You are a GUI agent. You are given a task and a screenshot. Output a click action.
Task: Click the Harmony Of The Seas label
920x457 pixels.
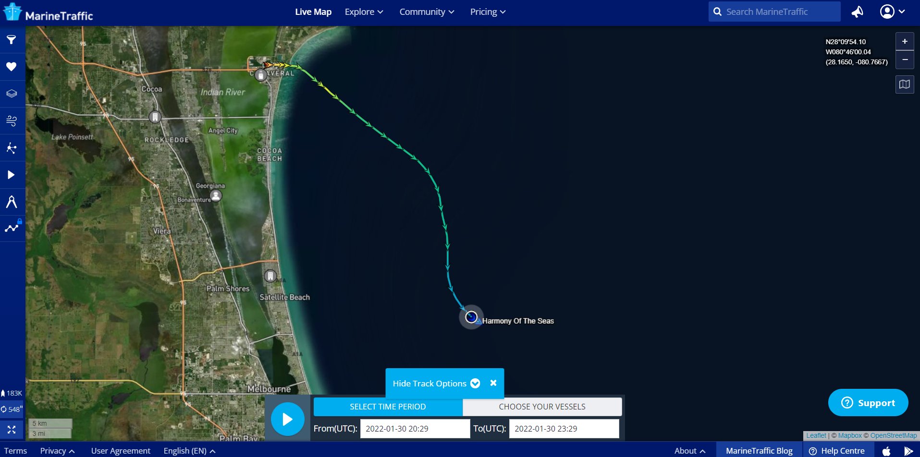(x=518, y=321)
